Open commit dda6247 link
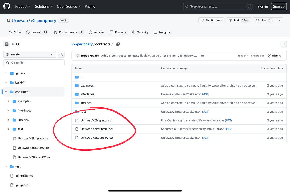The image size is (290, 193). (243, 56)
